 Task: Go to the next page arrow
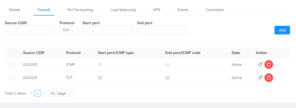[44, 93]
